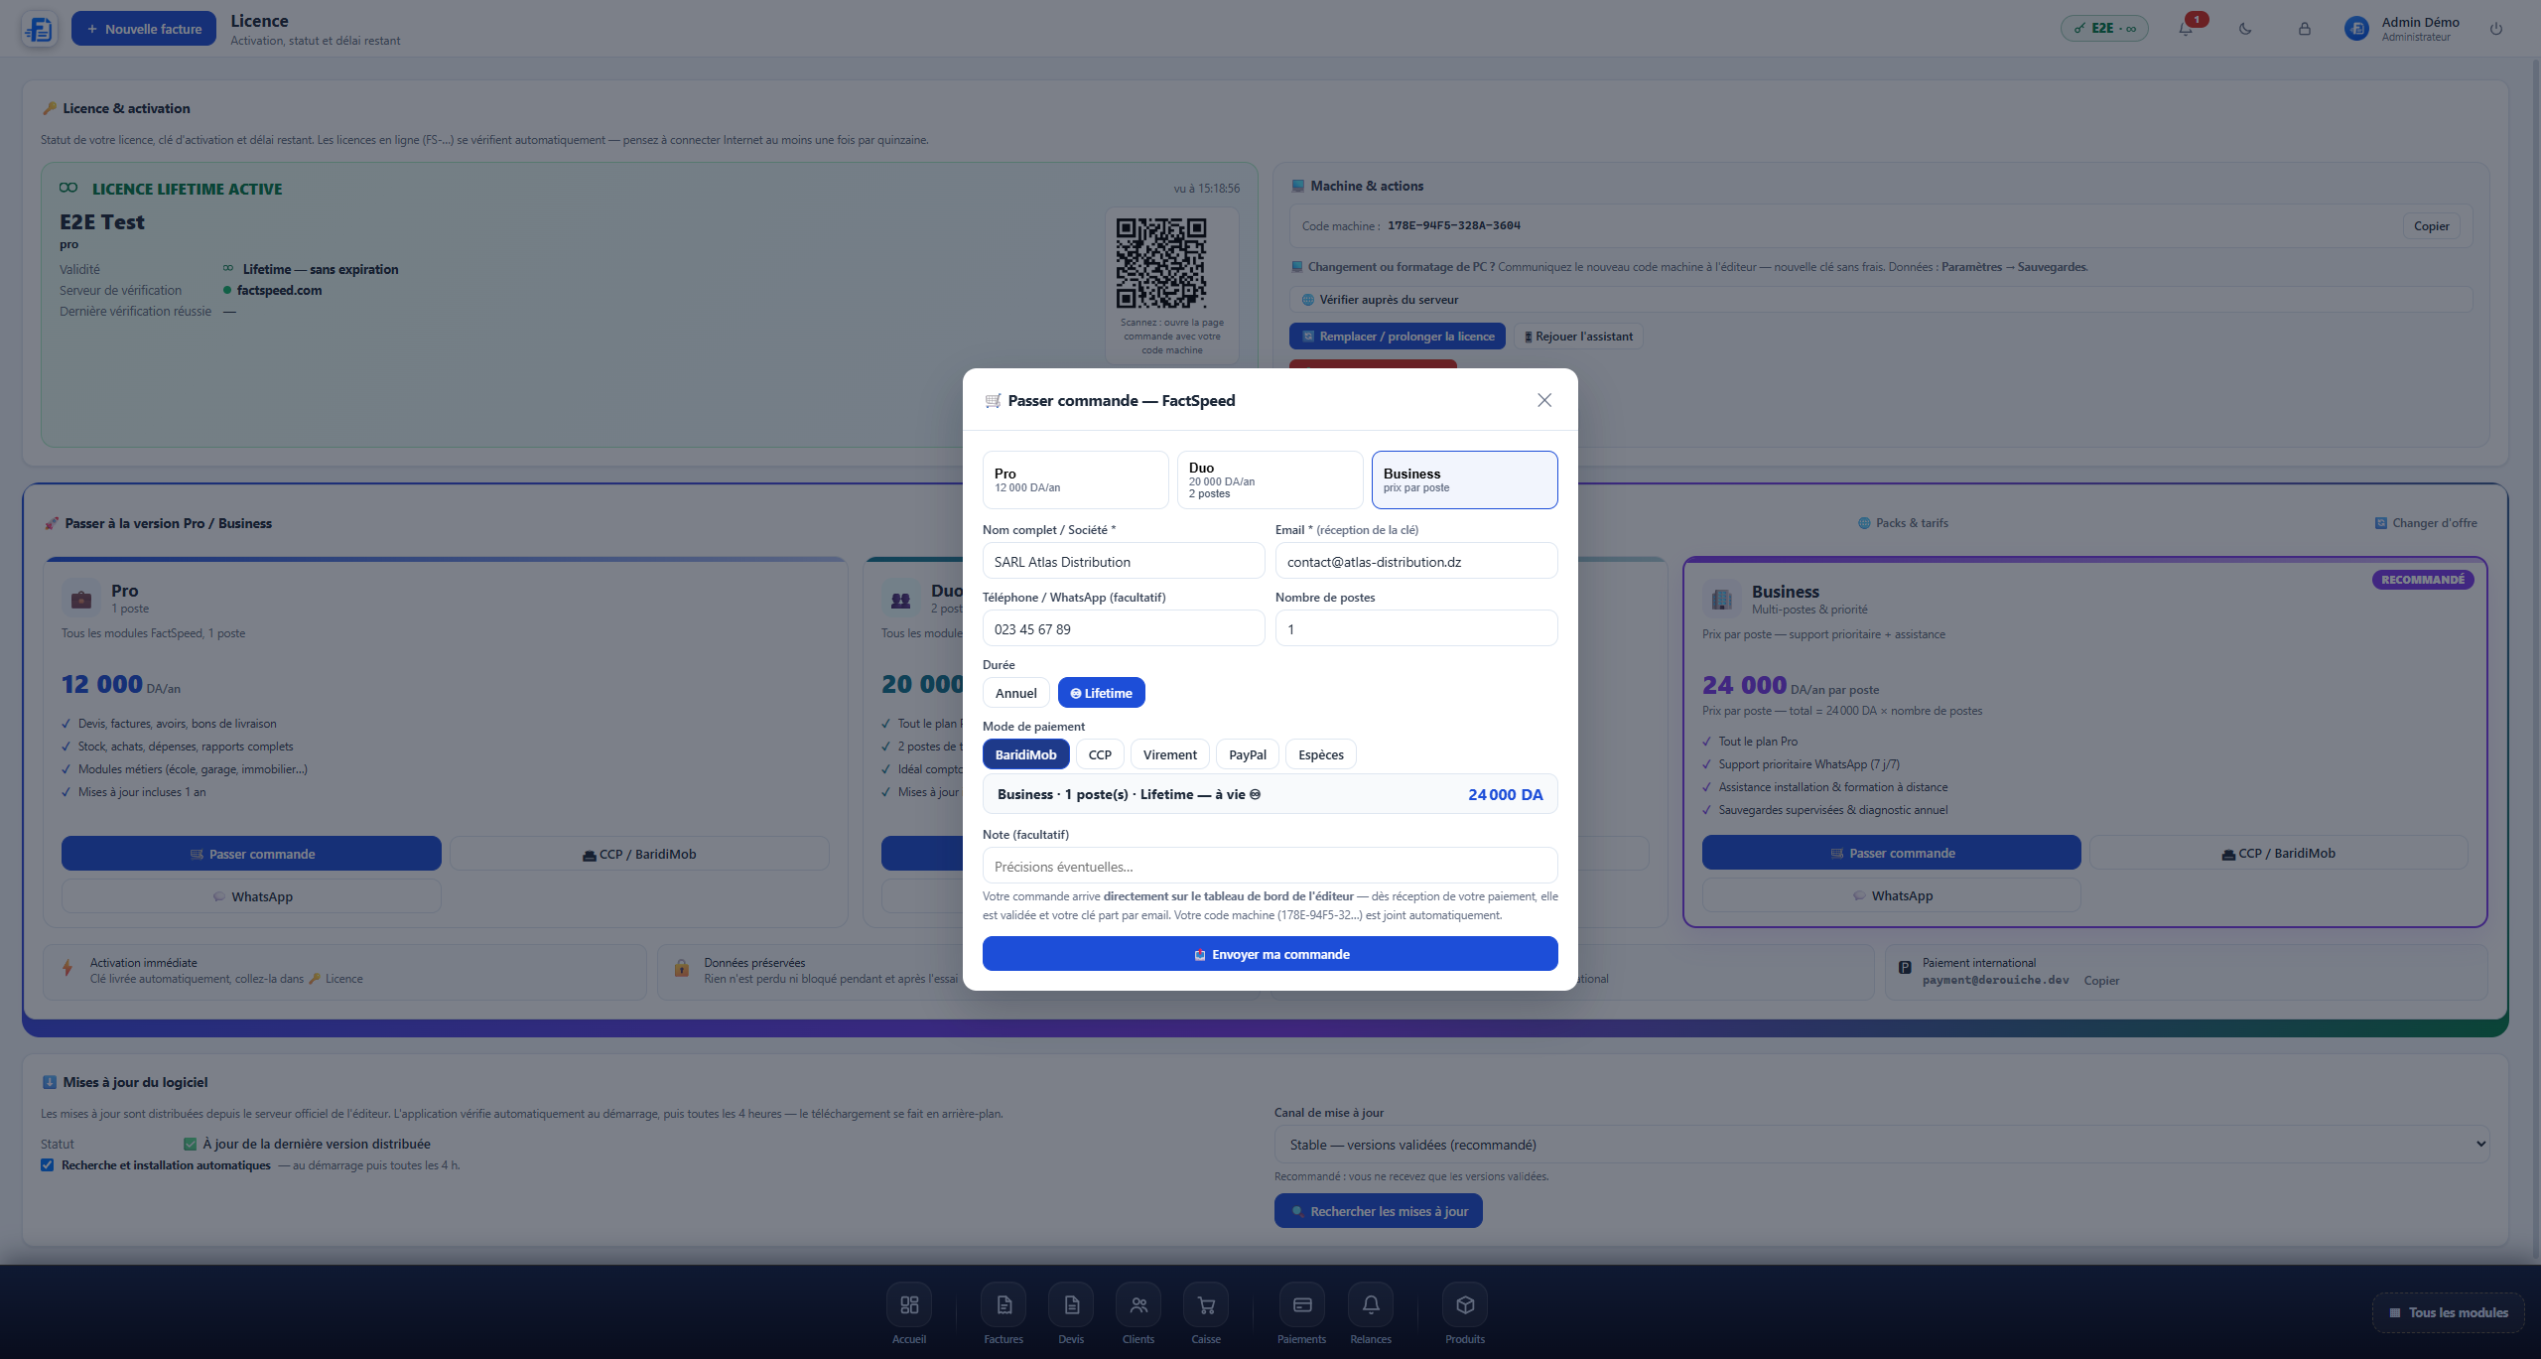Open the Canal de mise à jour dropdown
This screenshot has width=2541, height=1359.
coord(1882,1144)
